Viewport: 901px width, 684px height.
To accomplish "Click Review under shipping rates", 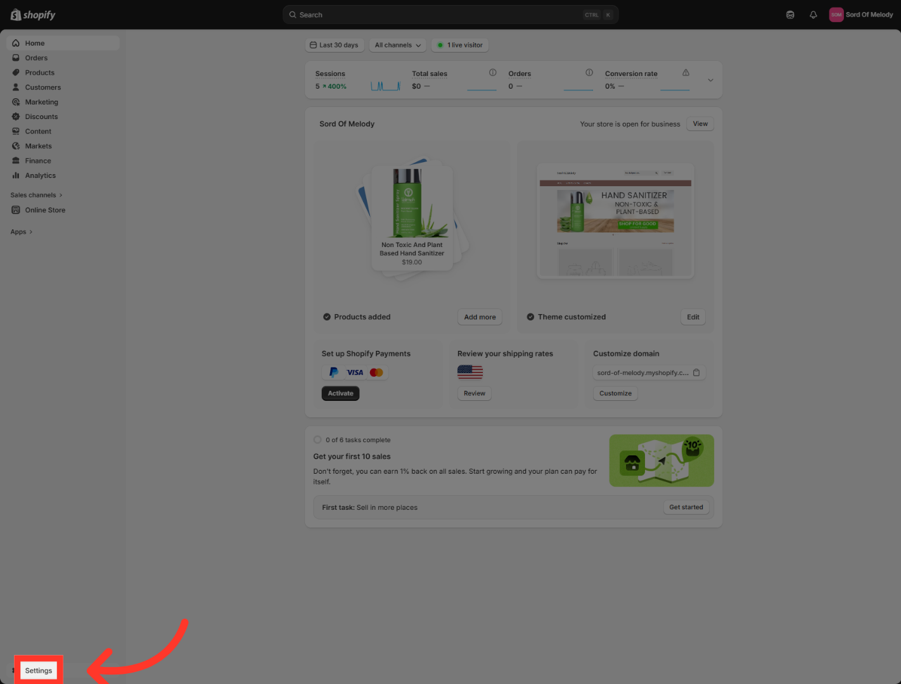I will point(475,393).
